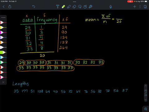Open the plus add-media menu
The width and height of the screenshot is (149, 112).
pos(135,7)
